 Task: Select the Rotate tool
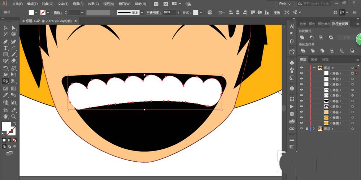(5, 68)
